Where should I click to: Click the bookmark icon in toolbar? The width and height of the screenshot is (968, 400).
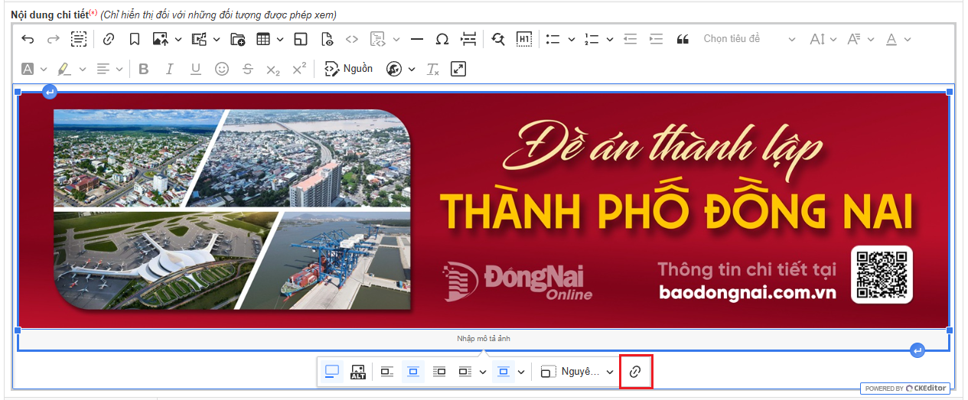134,39
